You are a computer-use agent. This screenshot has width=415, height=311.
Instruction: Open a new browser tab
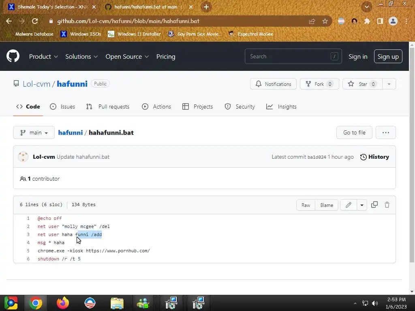[206, 7]
